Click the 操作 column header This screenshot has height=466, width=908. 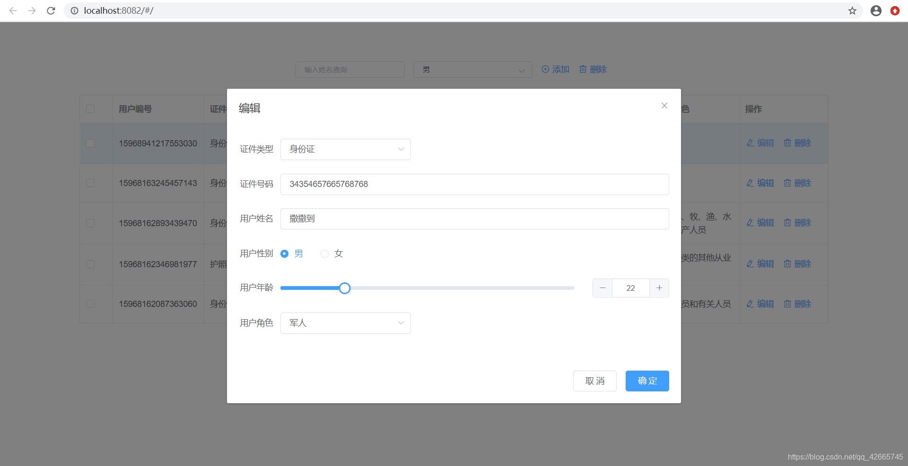[753, 109]
